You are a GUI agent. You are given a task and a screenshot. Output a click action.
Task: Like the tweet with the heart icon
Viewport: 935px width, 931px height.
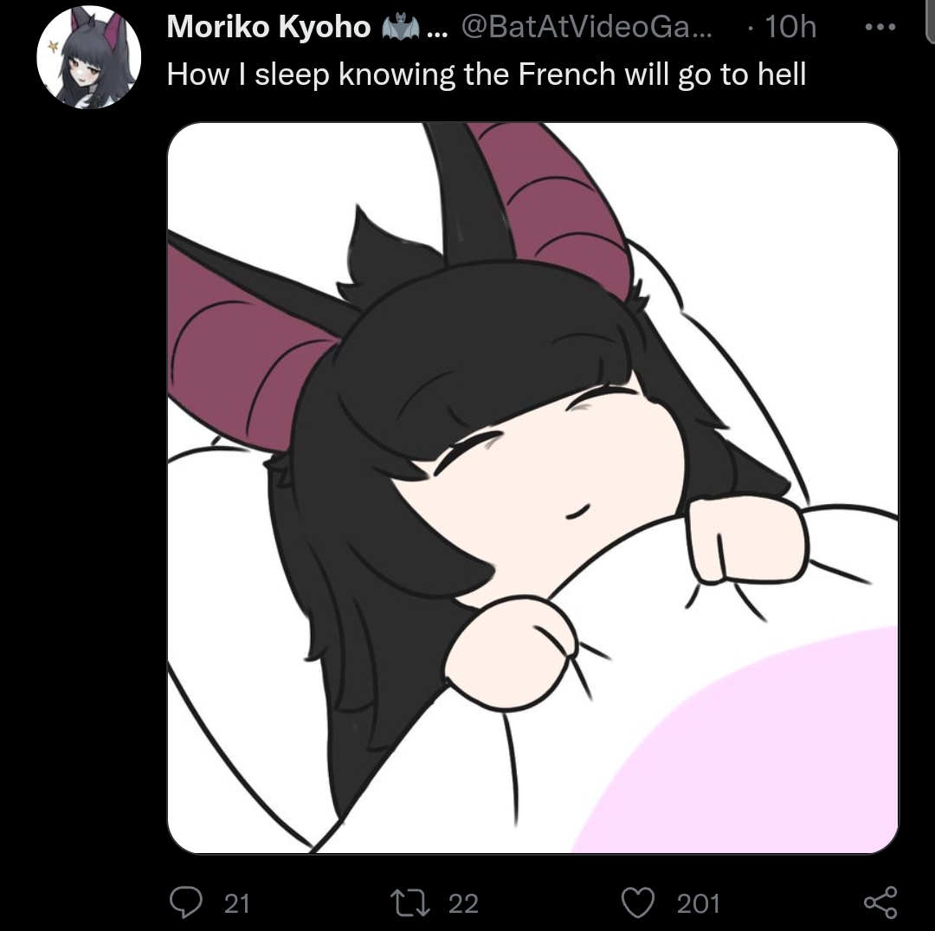coord(638,902)
